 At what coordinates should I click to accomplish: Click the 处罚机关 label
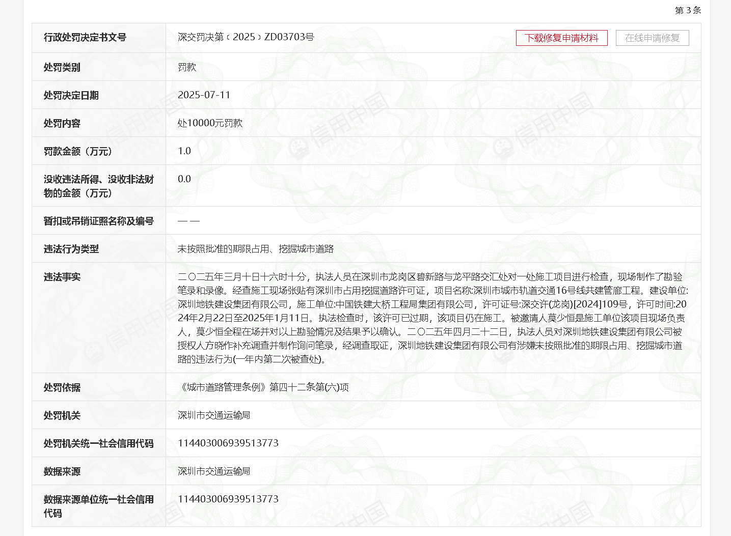tap(62, 415)
